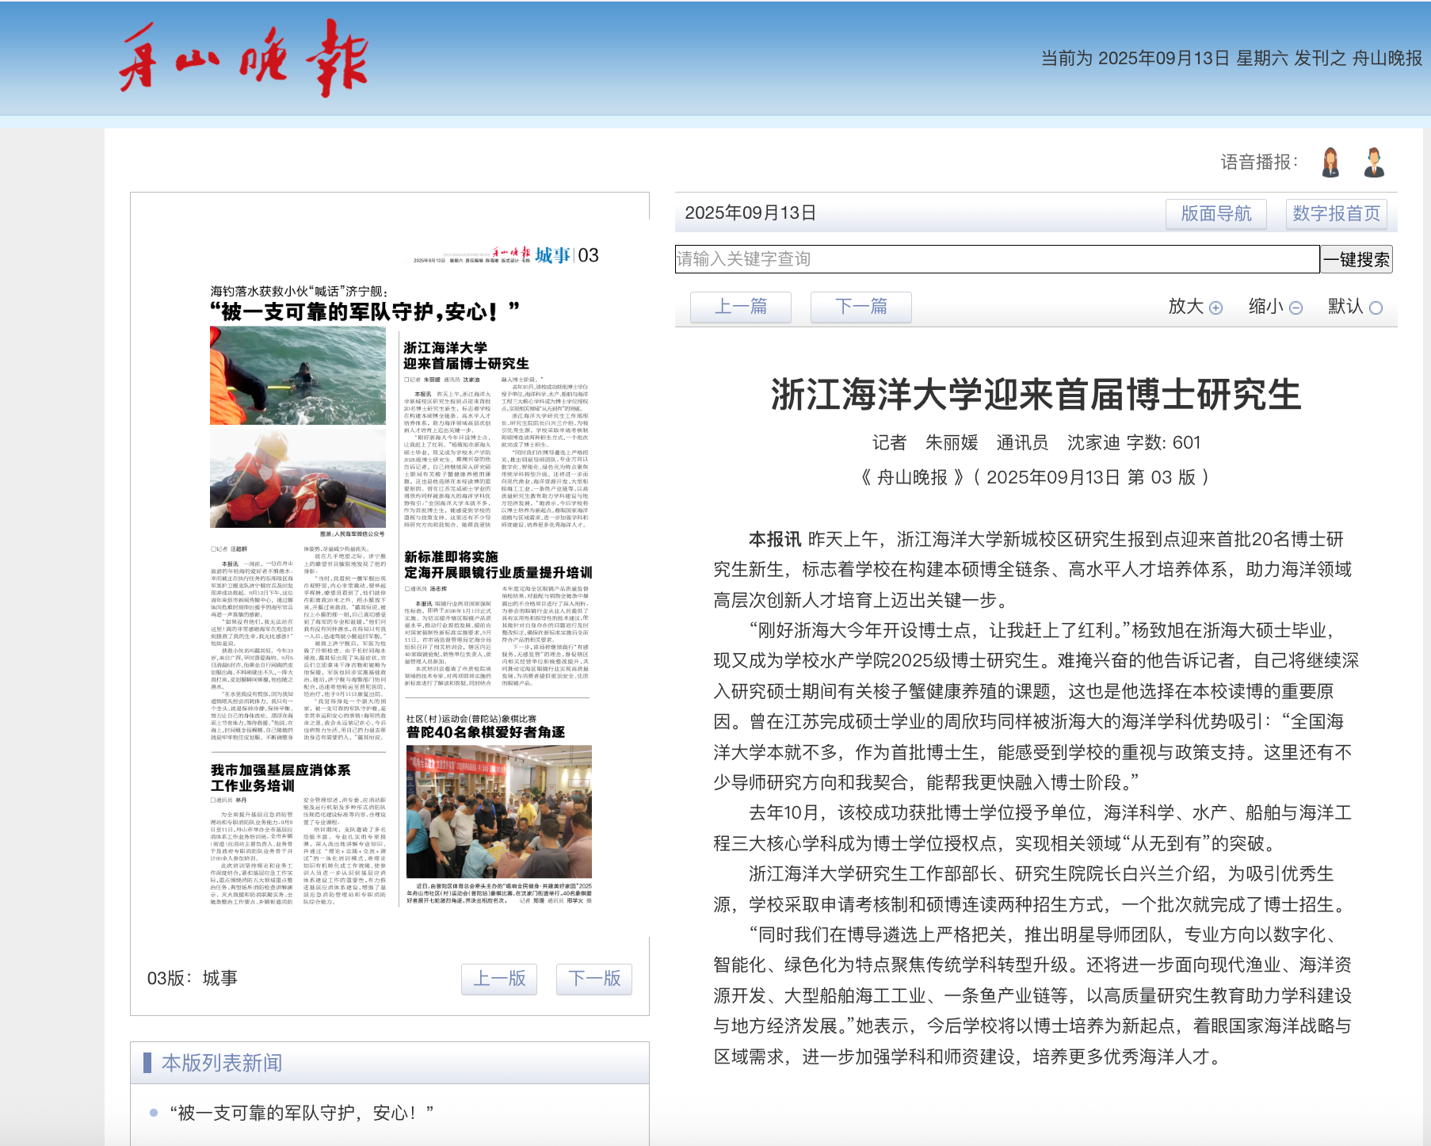Click the 放大 plus icon

(x=1215, y=308)
